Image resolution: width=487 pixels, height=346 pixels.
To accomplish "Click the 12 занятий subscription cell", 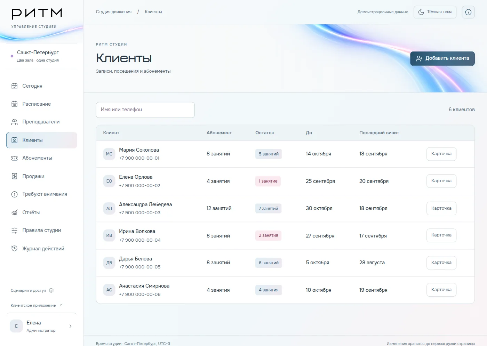I will (219, 208).
